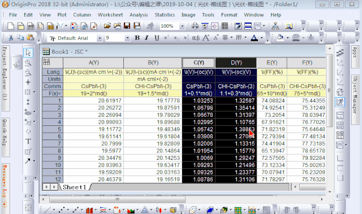The width and height of the screenshot is (362, 214).
Task: Create a new matrix
Action: click(50, 26)
